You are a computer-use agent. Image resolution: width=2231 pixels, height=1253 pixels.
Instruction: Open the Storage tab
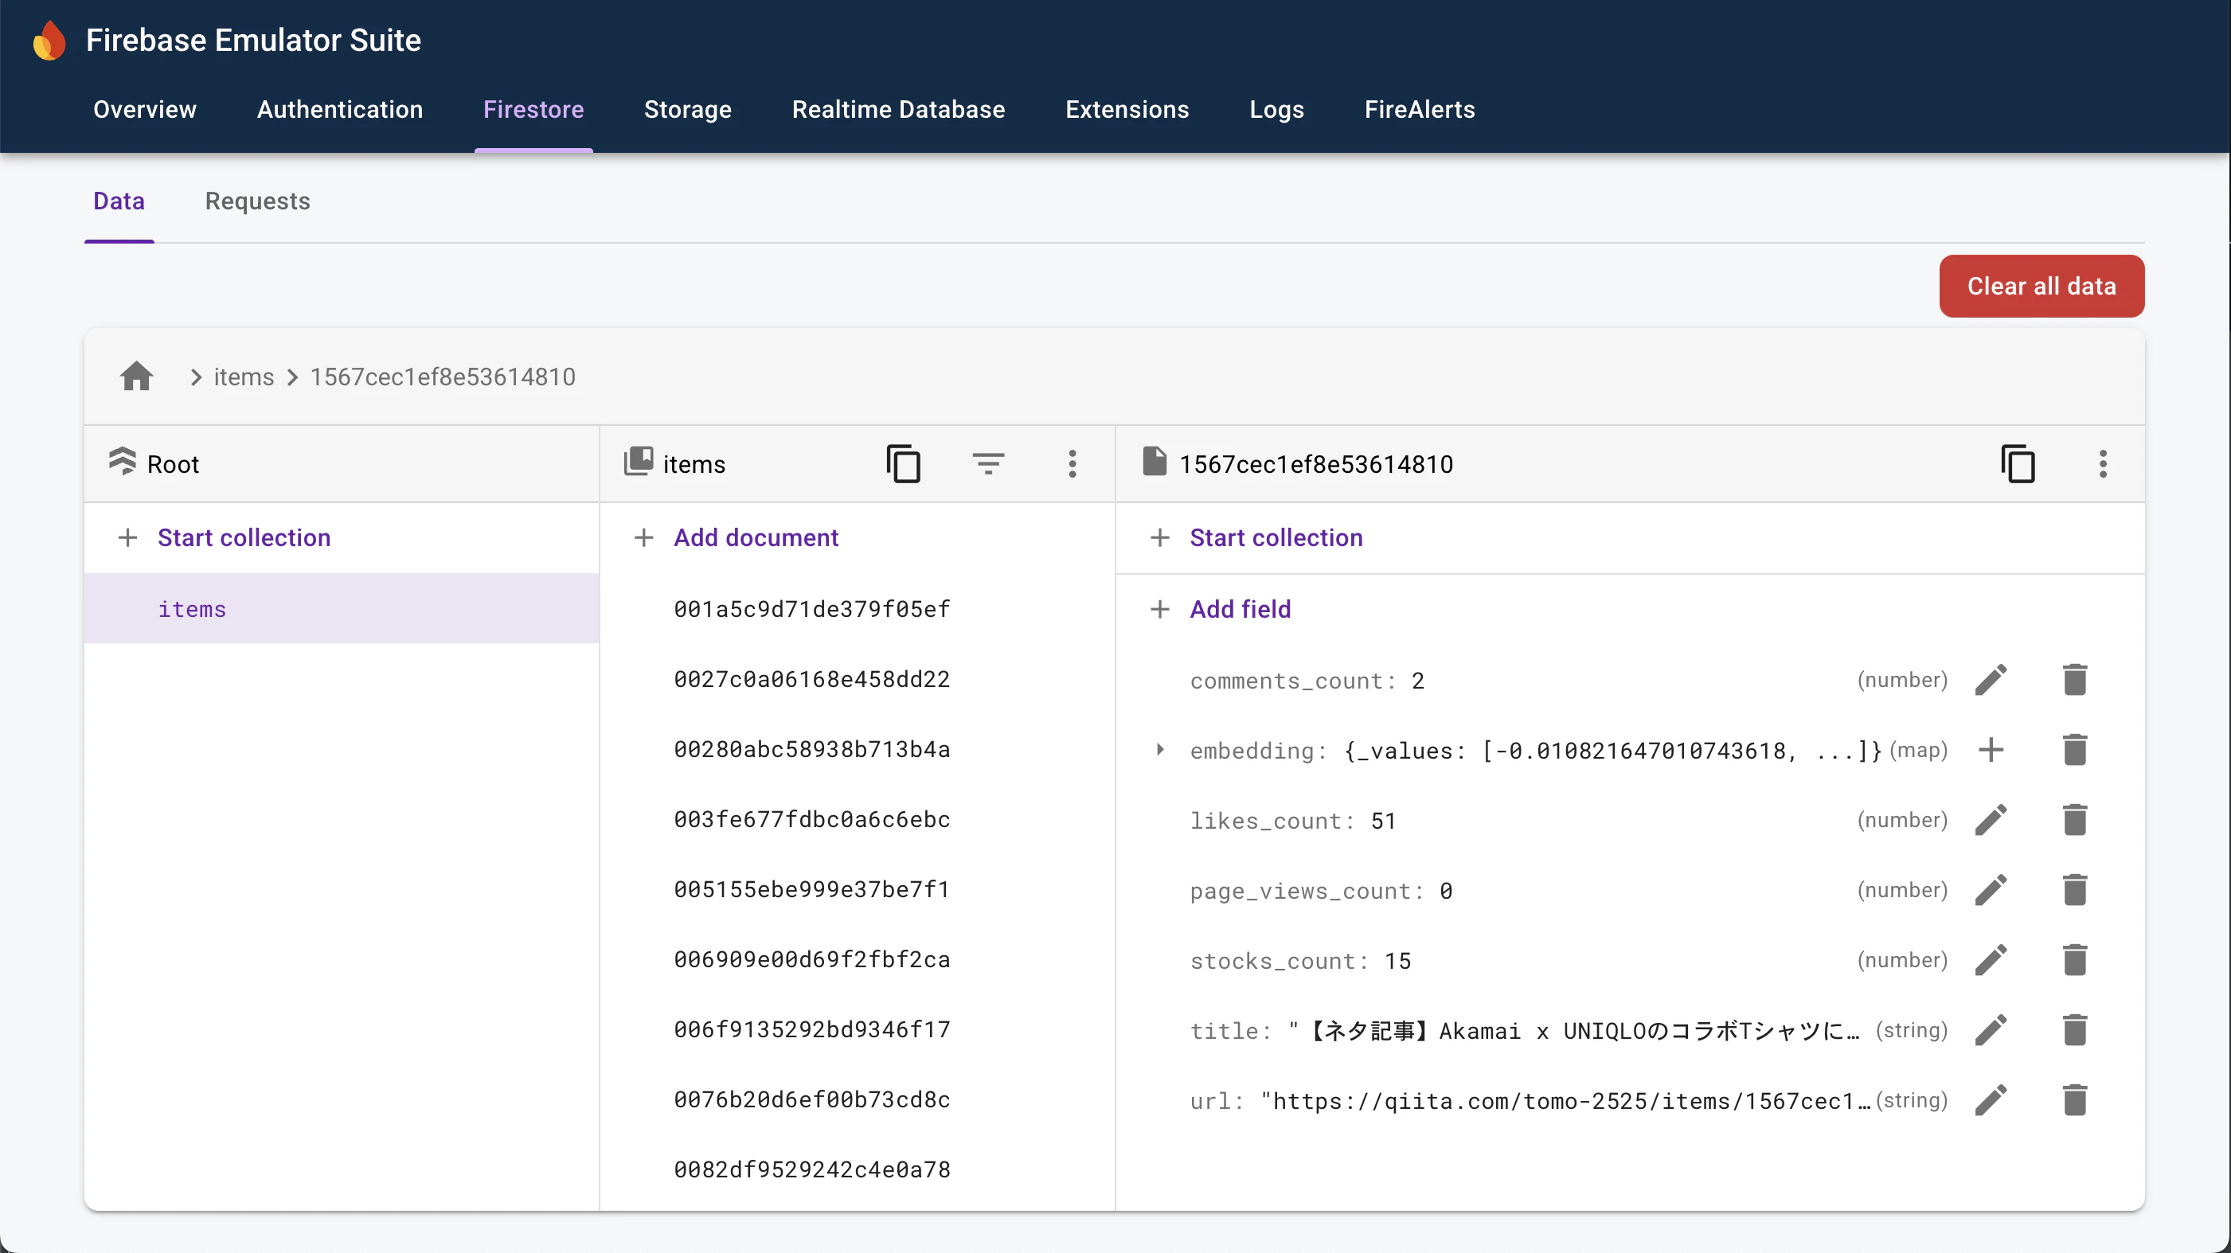(x=688, y=109)
